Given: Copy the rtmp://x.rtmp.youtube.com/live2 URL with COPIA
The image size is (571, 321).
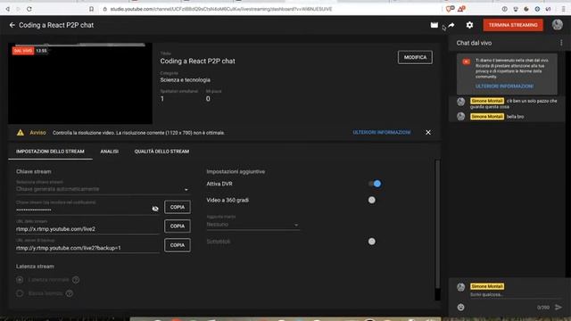Looking at the screenshot, I should coord(178,226).
